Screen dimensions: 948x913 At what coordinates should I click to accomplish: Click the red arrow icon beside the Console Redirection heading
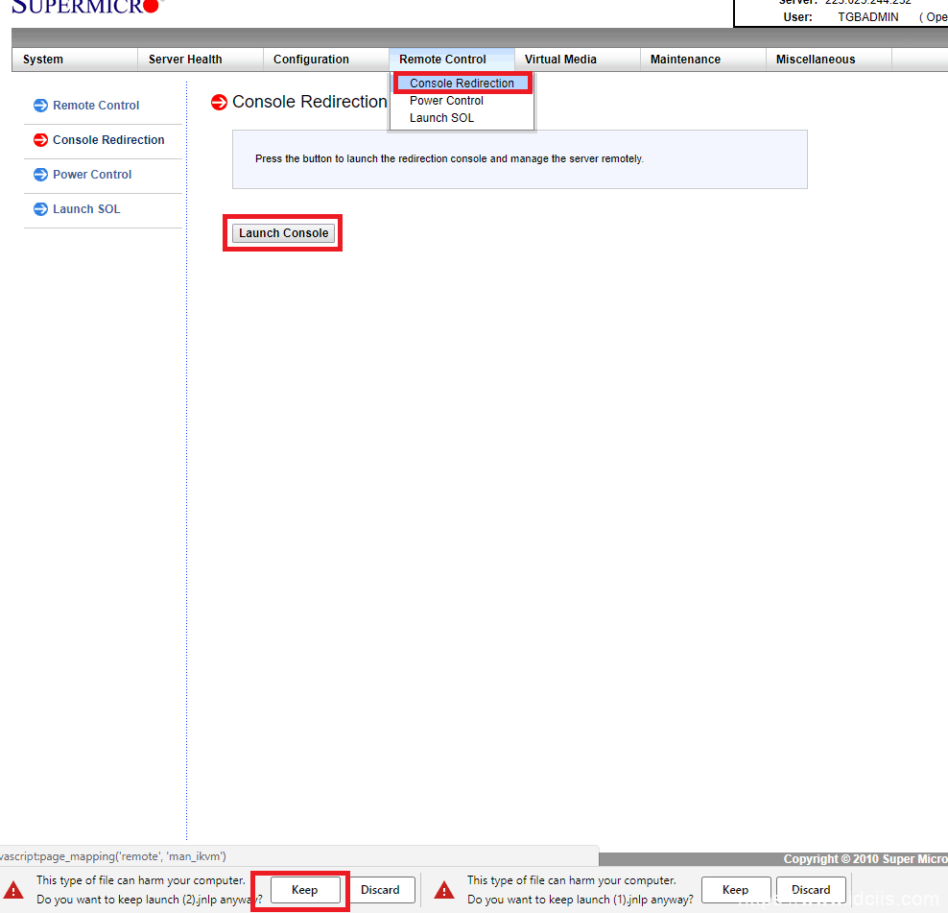[219, 102]
